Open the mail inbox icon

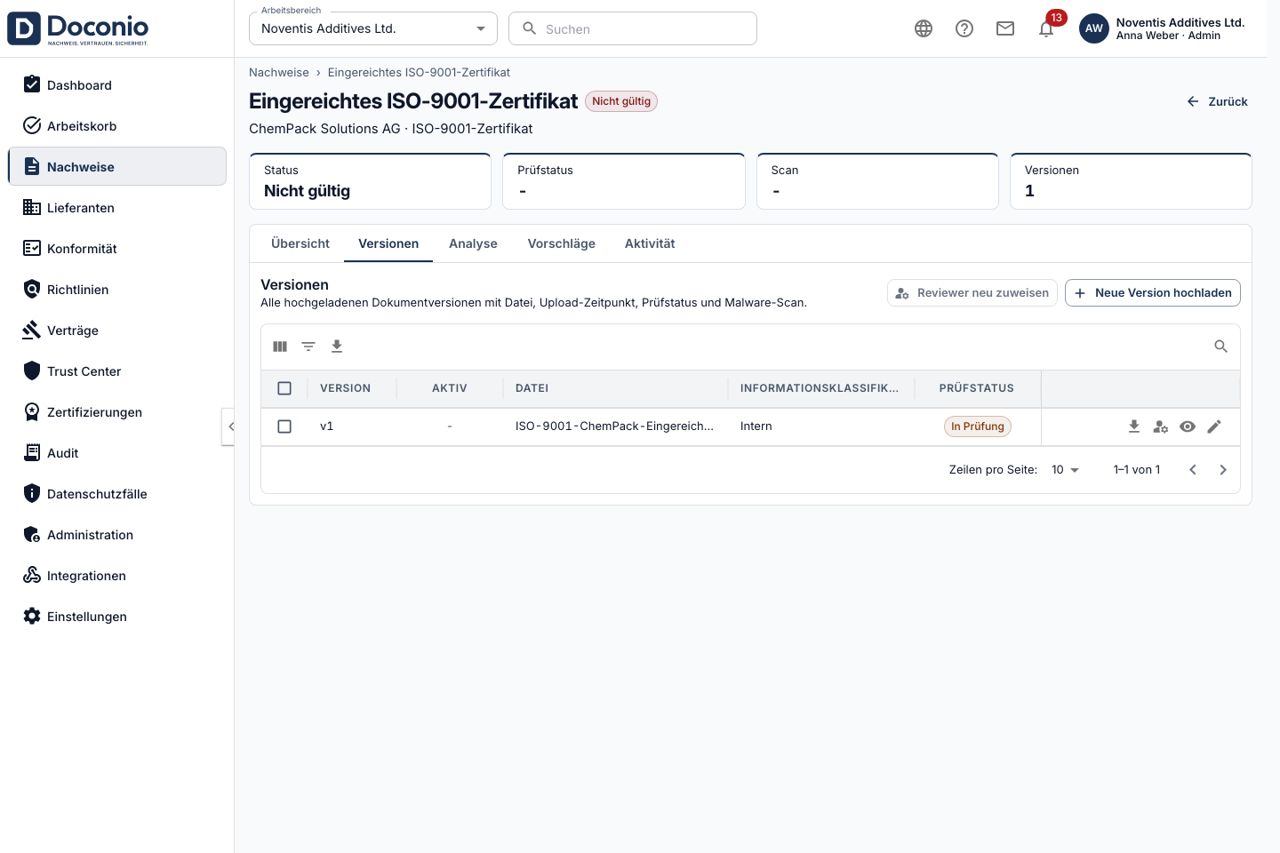click(1005, 28)
